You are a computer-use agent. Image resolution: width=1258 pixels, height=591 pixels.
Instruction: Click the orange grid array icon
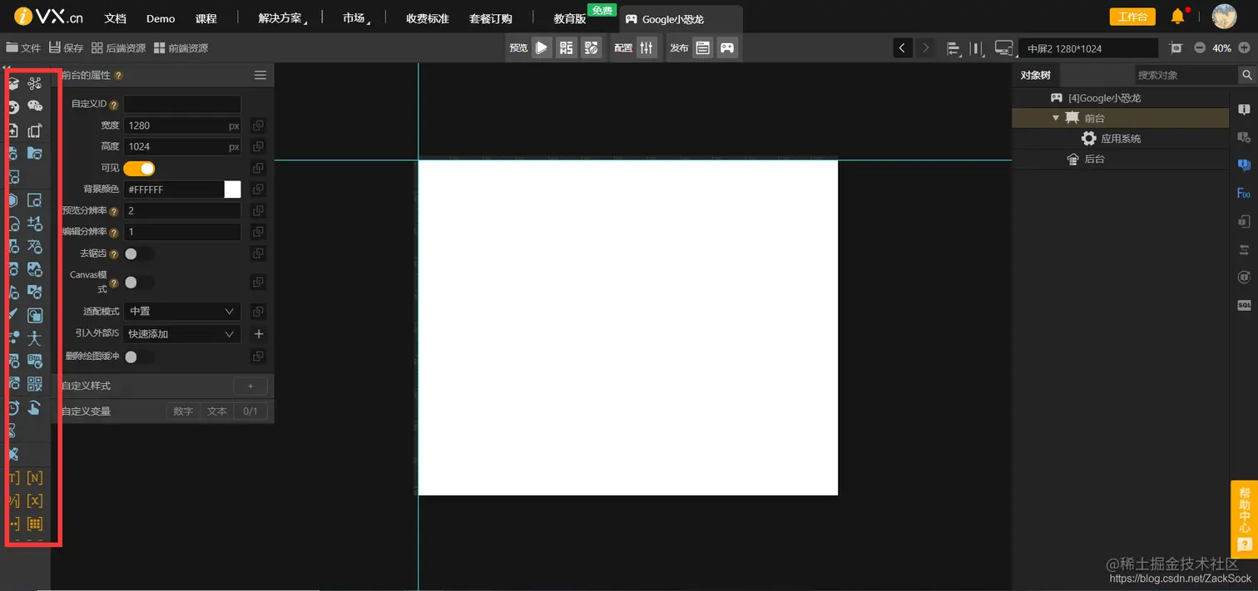click(35, 525)
